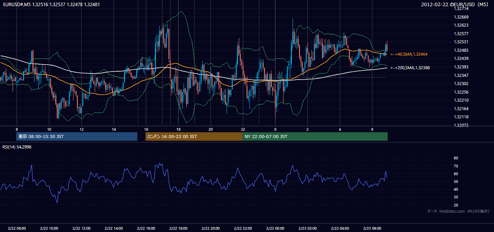Click the 200 SMA 1.32388 label
494x232 pixels.
tap(410, 68)
